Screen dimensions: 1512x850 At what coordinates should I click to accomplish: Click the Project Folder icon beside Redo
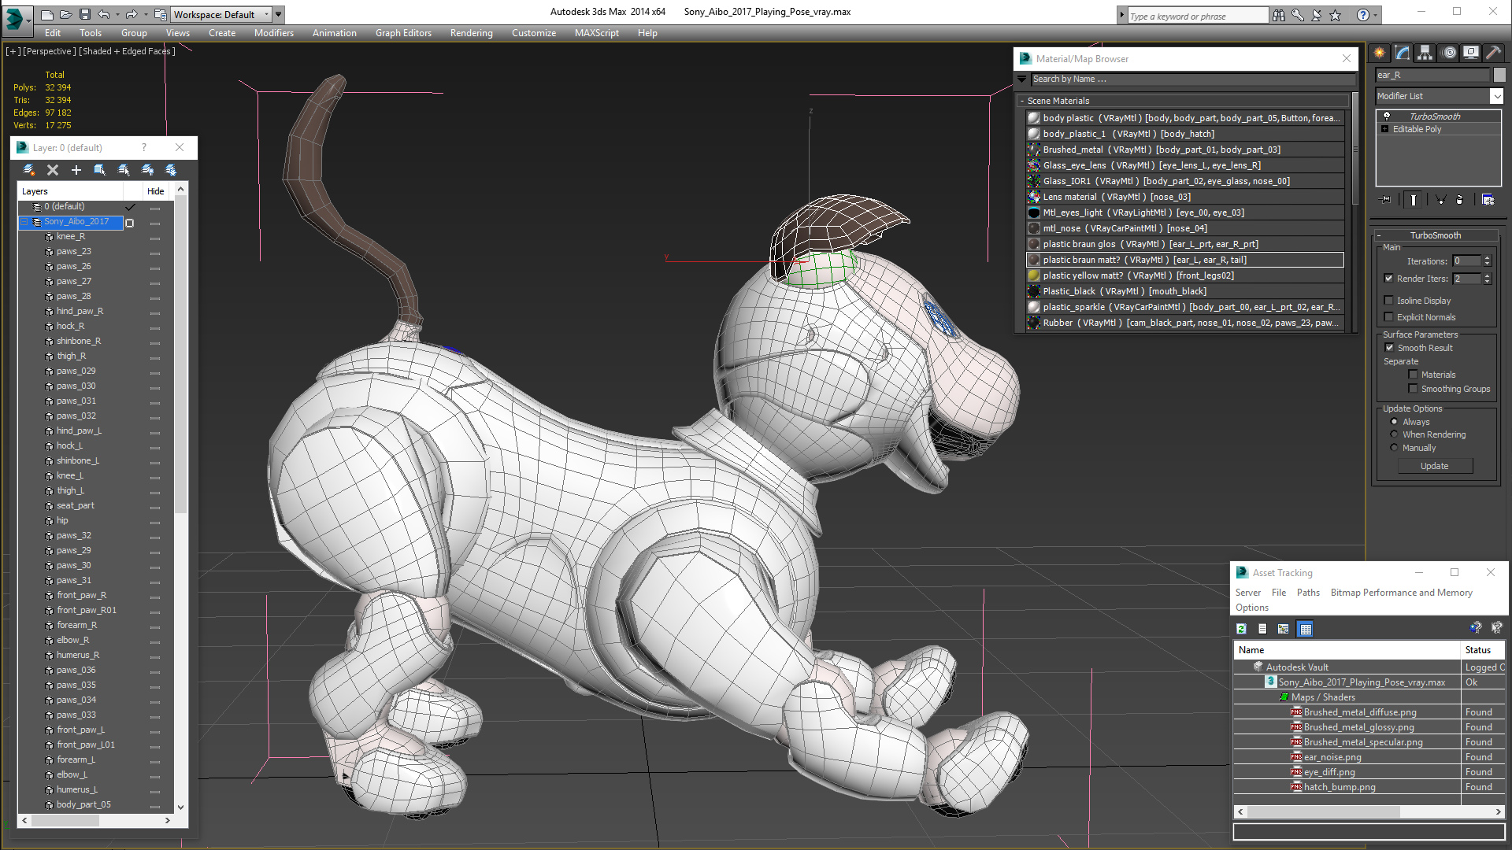point(160,14)
